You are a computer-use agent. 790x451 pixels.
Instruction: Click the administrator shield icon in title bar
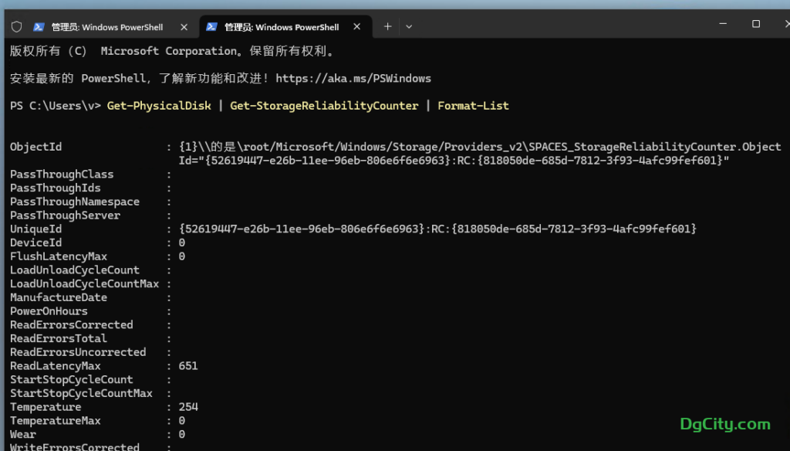[x=16, y=26]
